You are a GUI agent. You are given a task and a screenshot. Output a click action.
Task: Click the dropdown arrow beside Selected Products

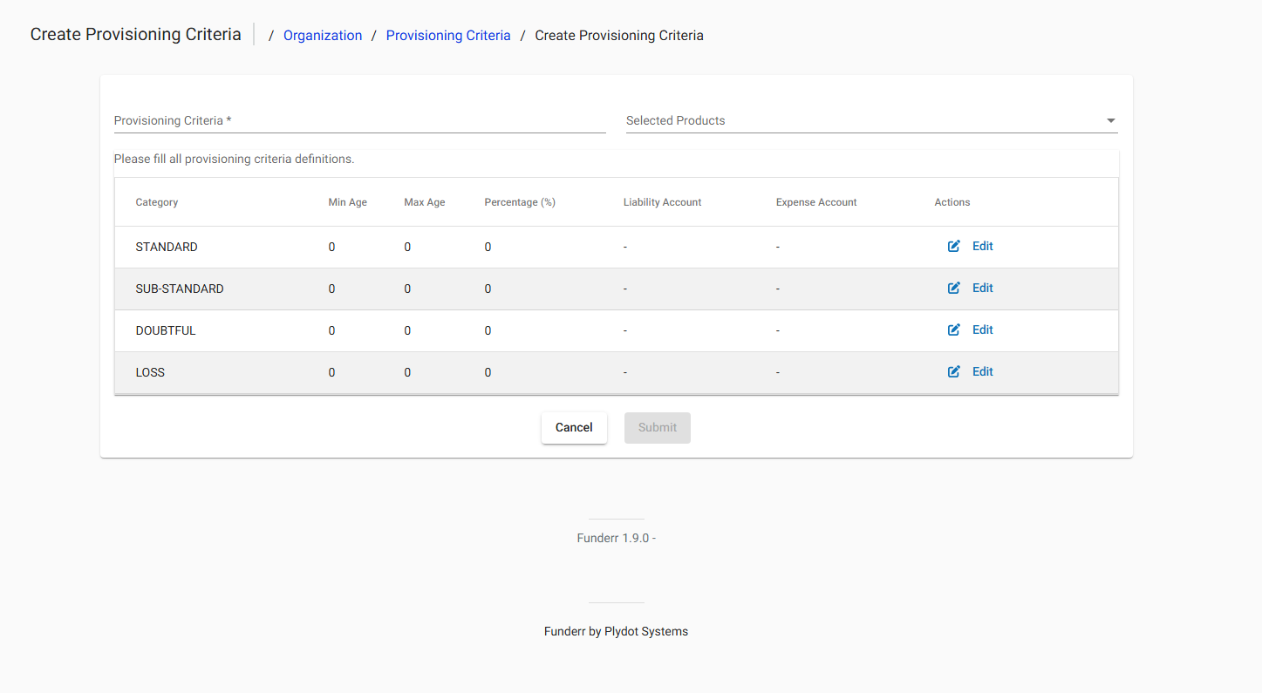click(x=1110, y=120)
